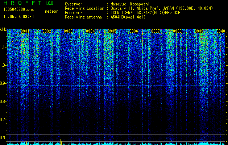Click the 0933 time marker
This screenshot has height=145, width=228.
point(68,31)
